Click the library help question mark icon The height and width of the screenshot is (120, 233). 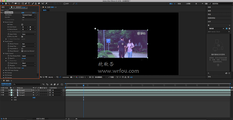tap(218, 65)
